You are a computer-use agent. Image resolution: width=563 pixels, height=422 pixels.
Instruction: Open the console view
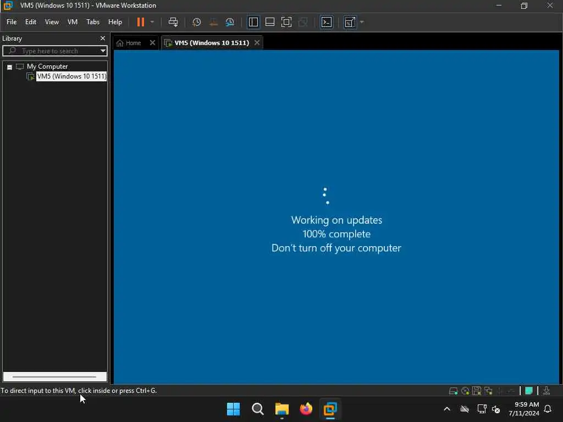click(x=327, y=22)
